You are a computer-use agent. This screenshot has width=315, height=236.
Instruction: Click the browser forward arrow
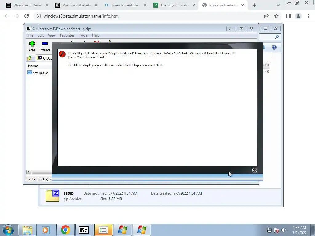pos(17,16)
